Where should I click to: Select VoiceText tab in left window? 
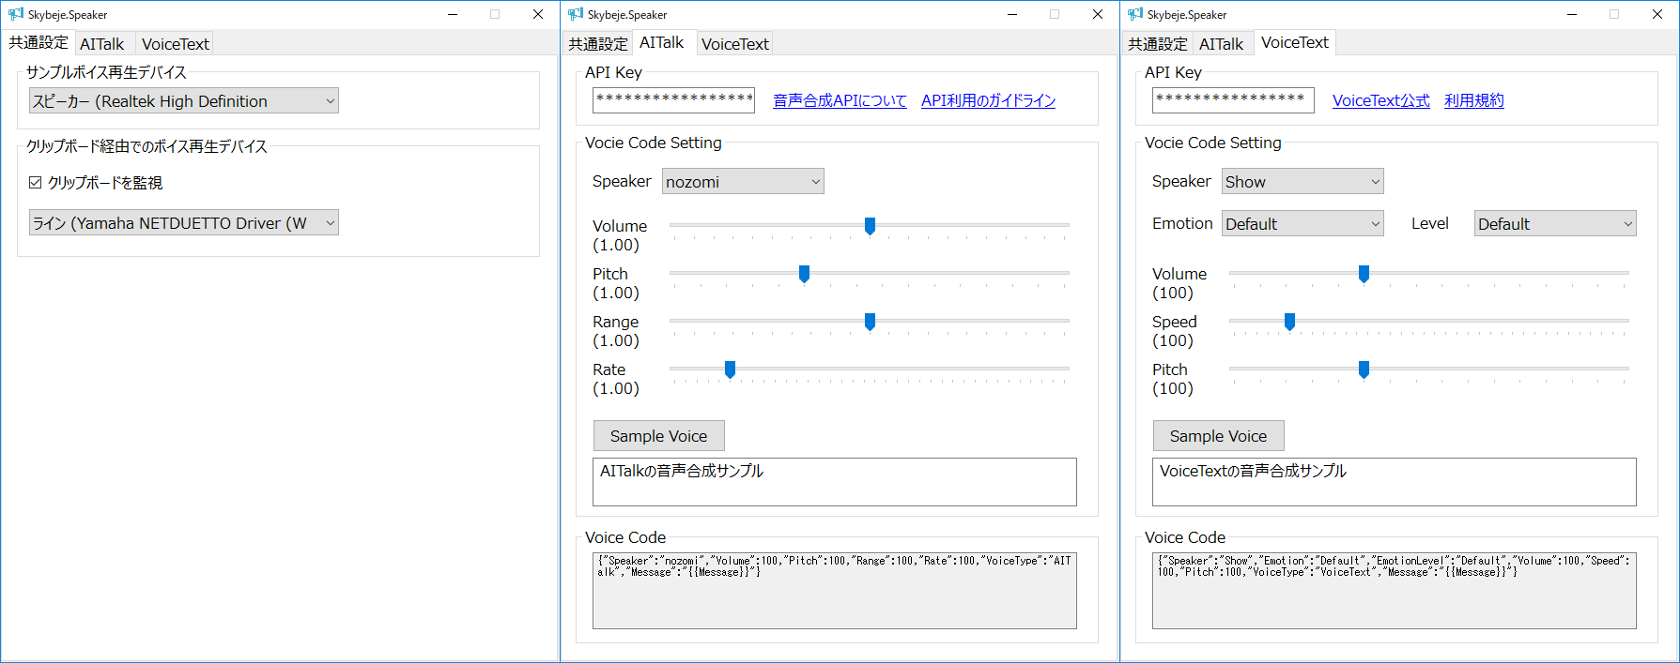[x=176, y=44]
